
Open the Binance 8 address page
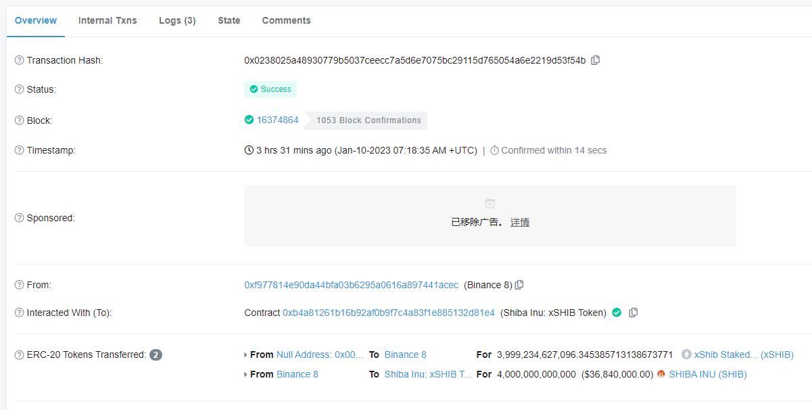point(405,355)
